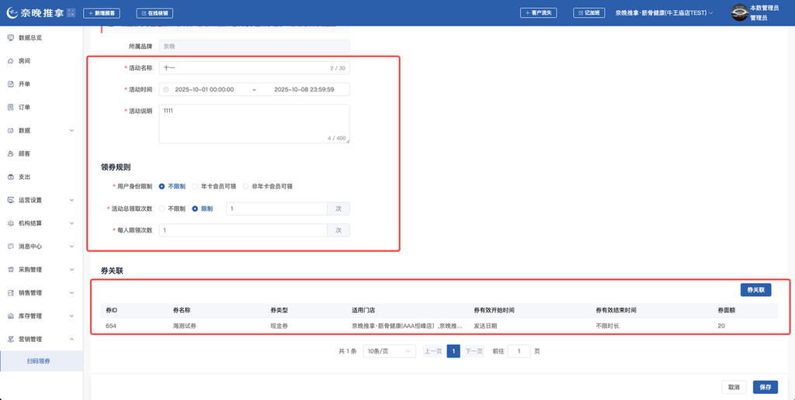Click the 前往 page jump input
The height and width of the screenshot is (400, 795).
pyautogui.click(x=519, y=351)
